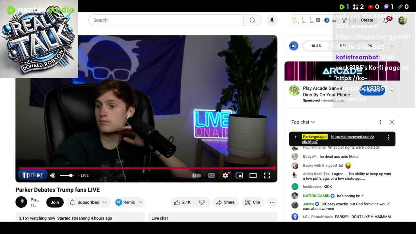
Task: Toggle closed captions in the player
Action: (211, 175)
